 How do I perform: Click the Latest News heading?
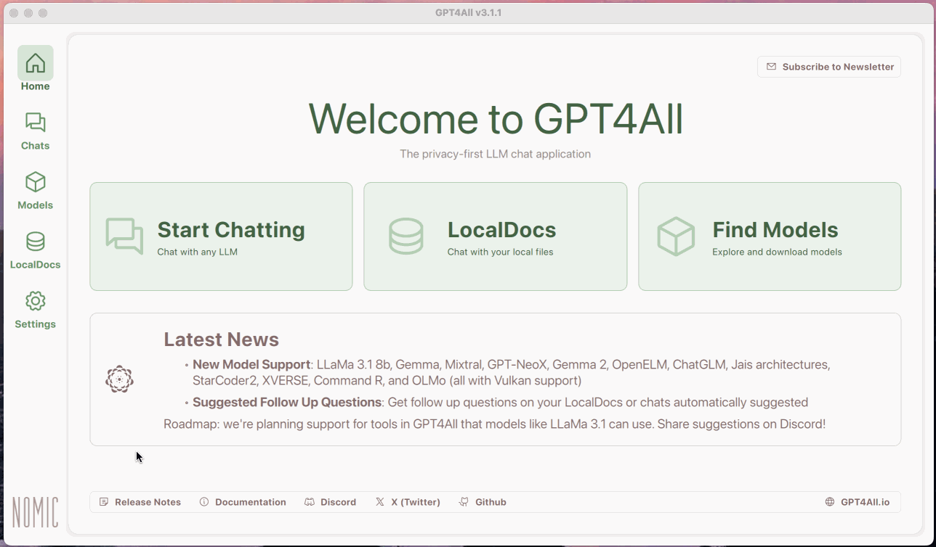[221, 340]
